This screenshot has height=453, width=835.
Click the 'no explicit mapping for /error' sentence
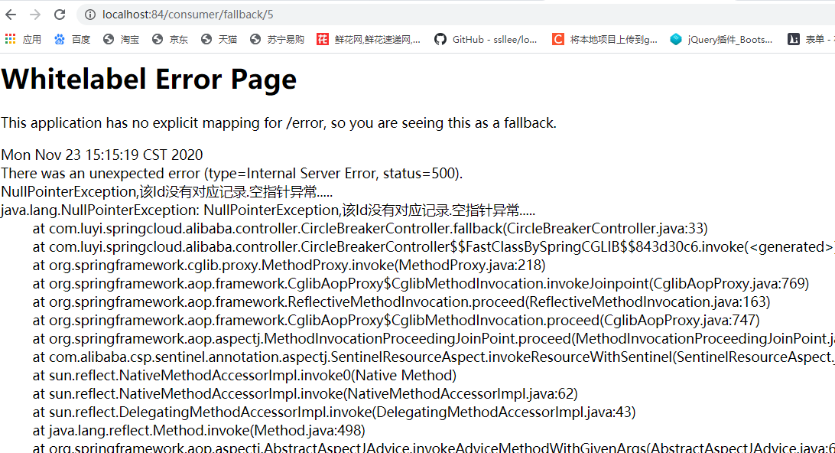pyautogui.click(x=278, y=123)
